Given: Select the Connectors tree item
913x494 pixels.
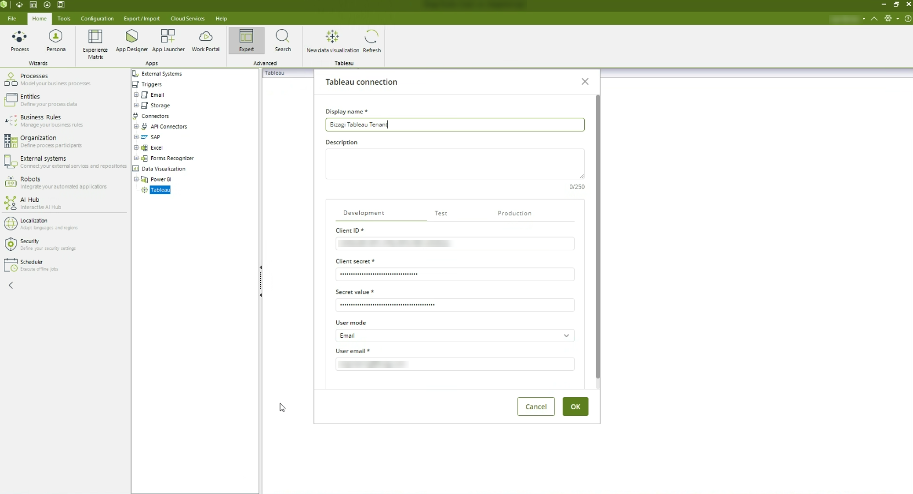Looking at the screenshot, I should pyautogui.click(x=155, y=116).
